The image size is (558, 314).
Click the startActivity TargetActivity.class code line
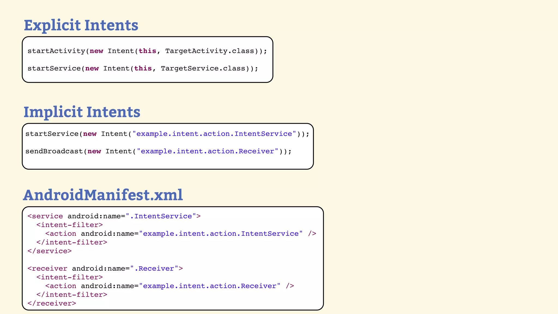(147, 51)
